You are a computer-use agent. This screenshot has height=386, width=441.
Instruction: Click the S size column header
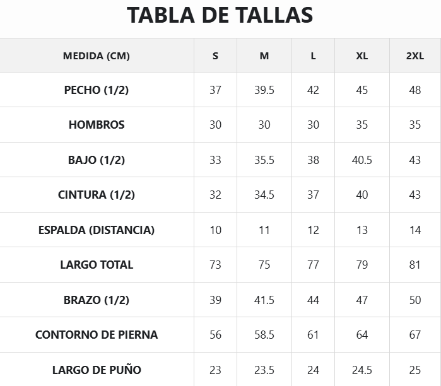(x=215, y=56)
